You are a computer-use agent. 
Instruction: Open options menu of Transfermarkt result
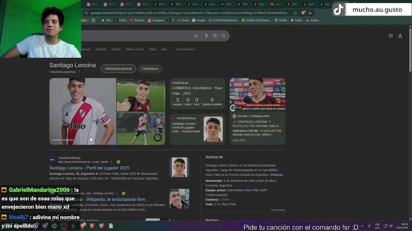point(112,162)
